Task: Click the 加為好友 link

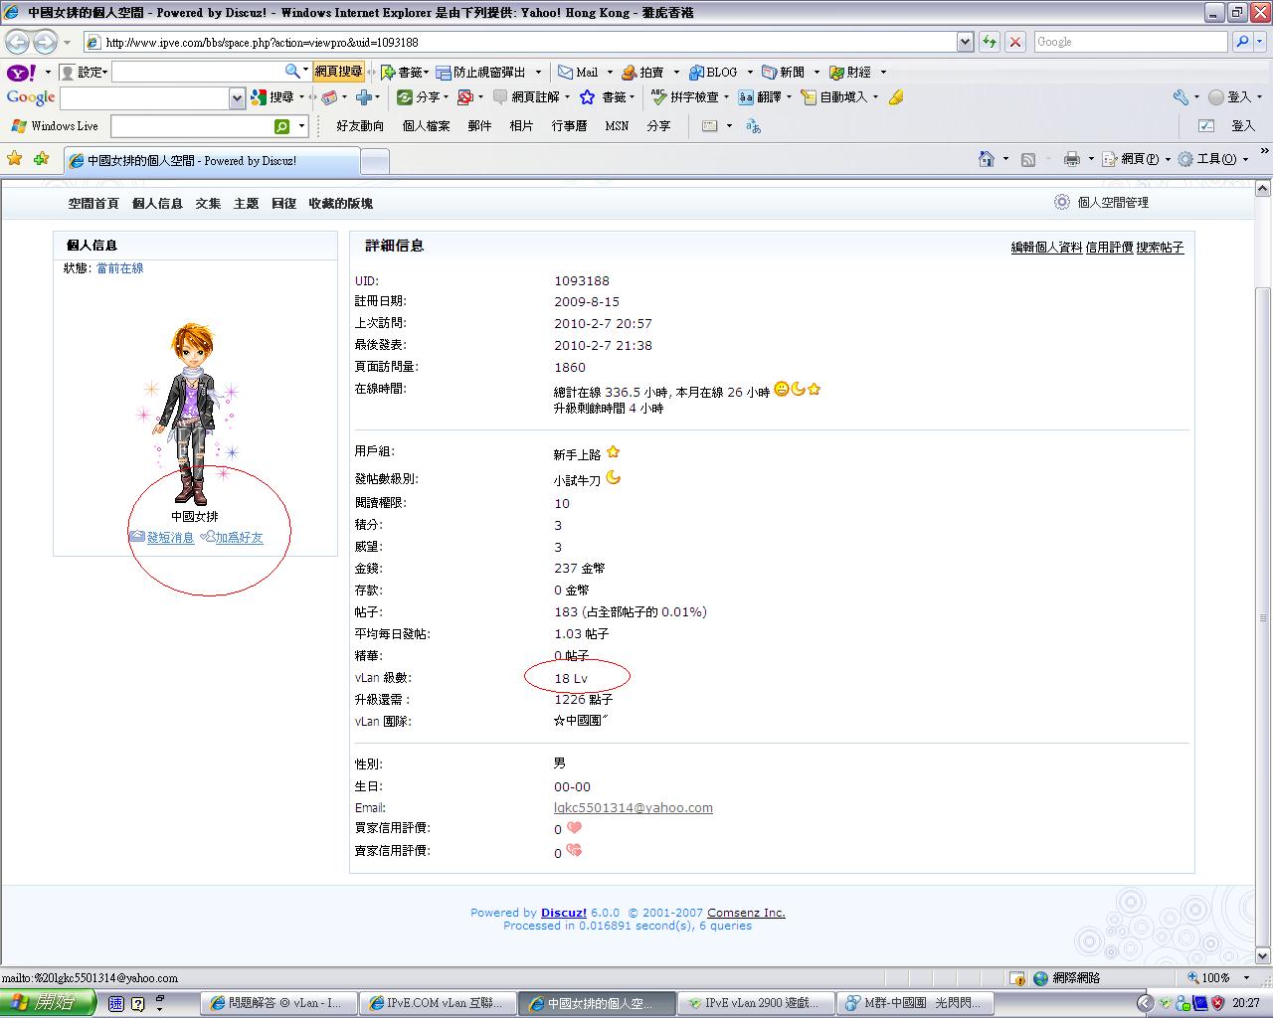Action: point(239,537)
